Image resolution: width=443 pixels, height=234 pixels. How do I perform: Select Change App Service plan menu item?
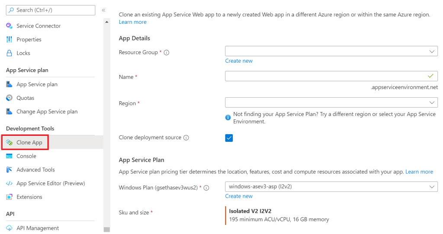pyautogui.click(x=47, y=112)
